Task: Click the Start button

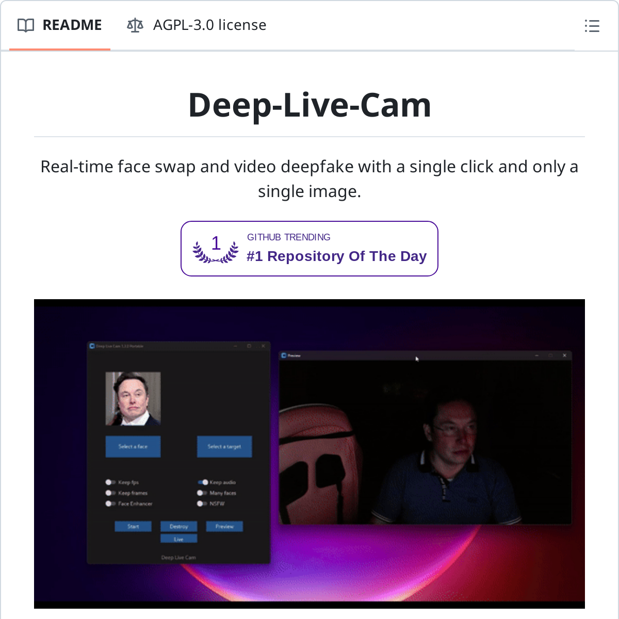Action: tap(133, 527)
